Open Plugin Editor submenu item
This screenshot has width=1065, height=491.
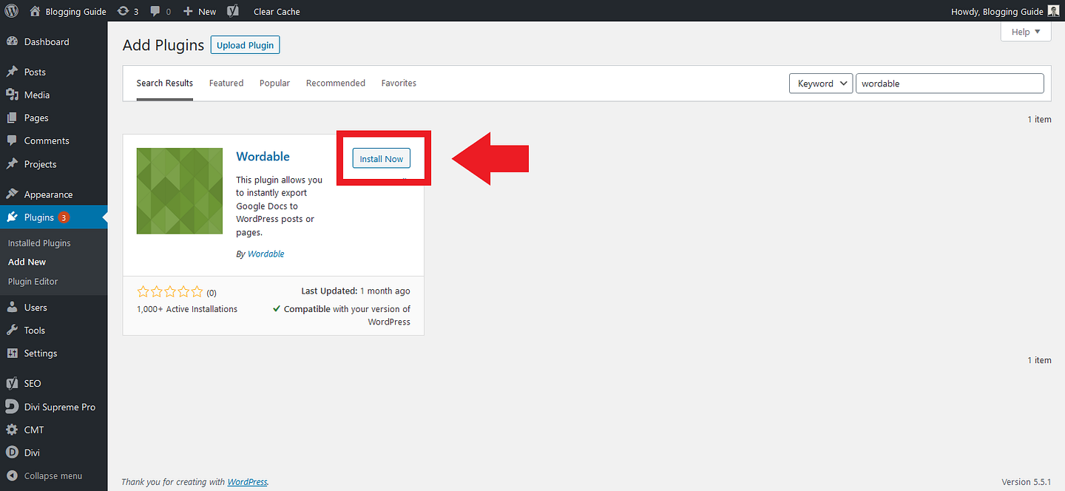pyautogui.click(x=33, y=281)
